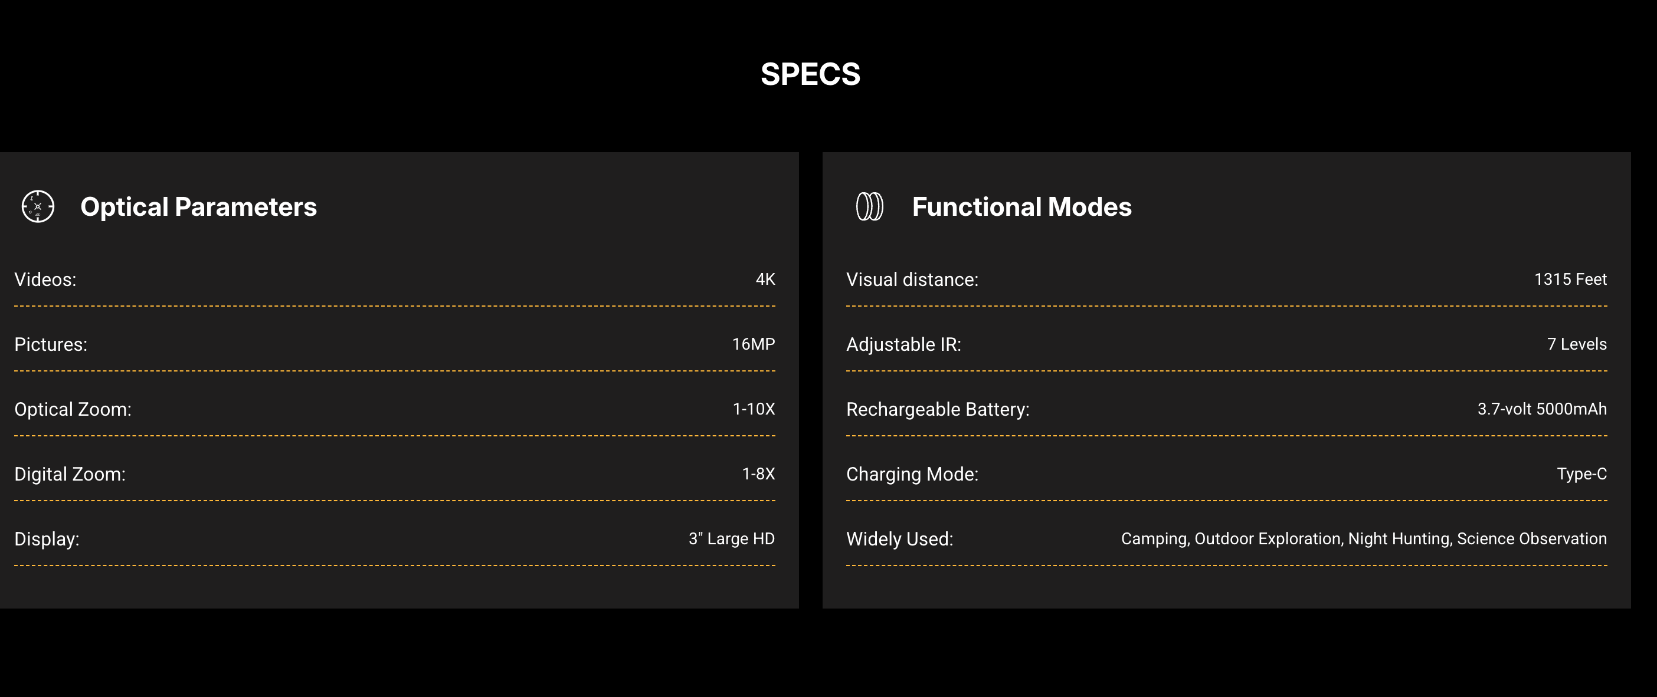Select the 1315 Feet value
The height and width of the screenshot is (697, 1657).
tap(1570, 280)
